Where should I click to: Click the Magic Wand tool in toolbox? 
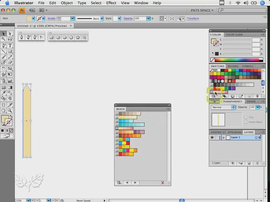(x=4, y=40)
